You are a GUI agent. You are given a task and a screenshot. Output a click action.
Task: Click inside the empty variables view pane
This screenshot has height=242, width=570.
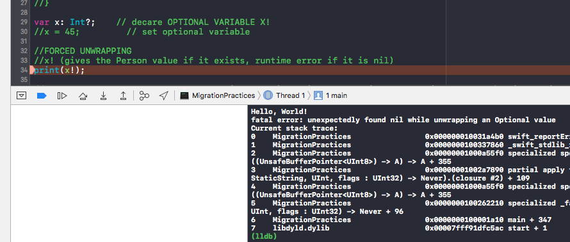pos(129,173)
